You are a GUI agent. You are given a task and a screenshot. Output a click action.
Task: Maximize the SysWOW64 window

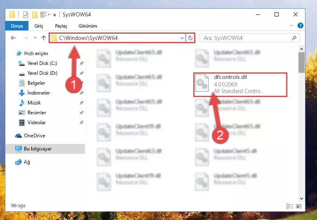pos(276,14)
